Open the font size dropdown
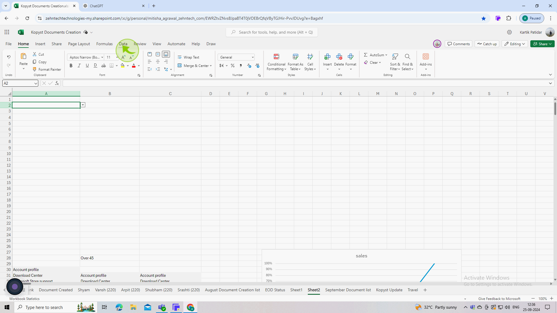 [117, 57]
